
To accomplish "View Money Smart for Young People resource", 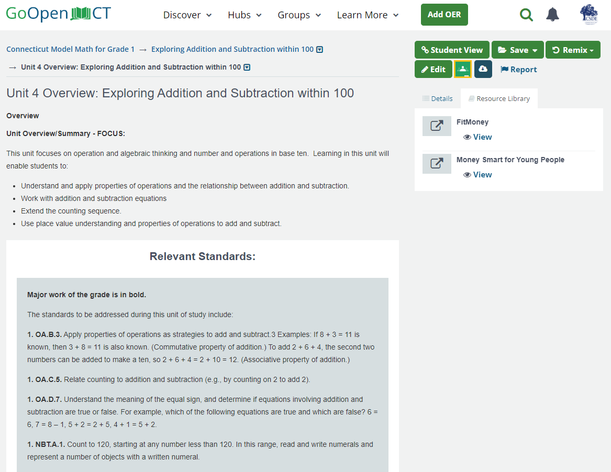I will pos(477,175).
